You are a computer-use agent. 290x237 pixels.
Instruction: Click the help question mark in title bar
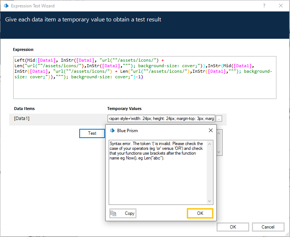tap(264, 6)
